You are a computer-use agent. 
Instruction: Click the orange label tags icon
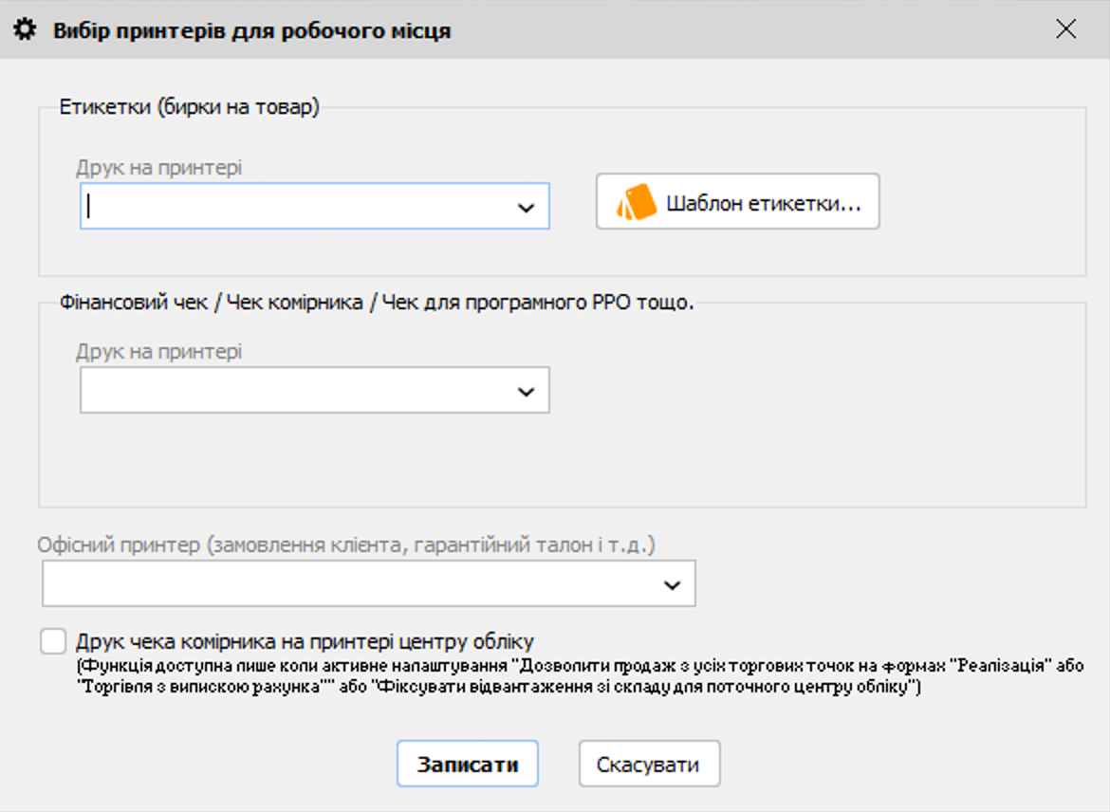[x=637, y=203]
